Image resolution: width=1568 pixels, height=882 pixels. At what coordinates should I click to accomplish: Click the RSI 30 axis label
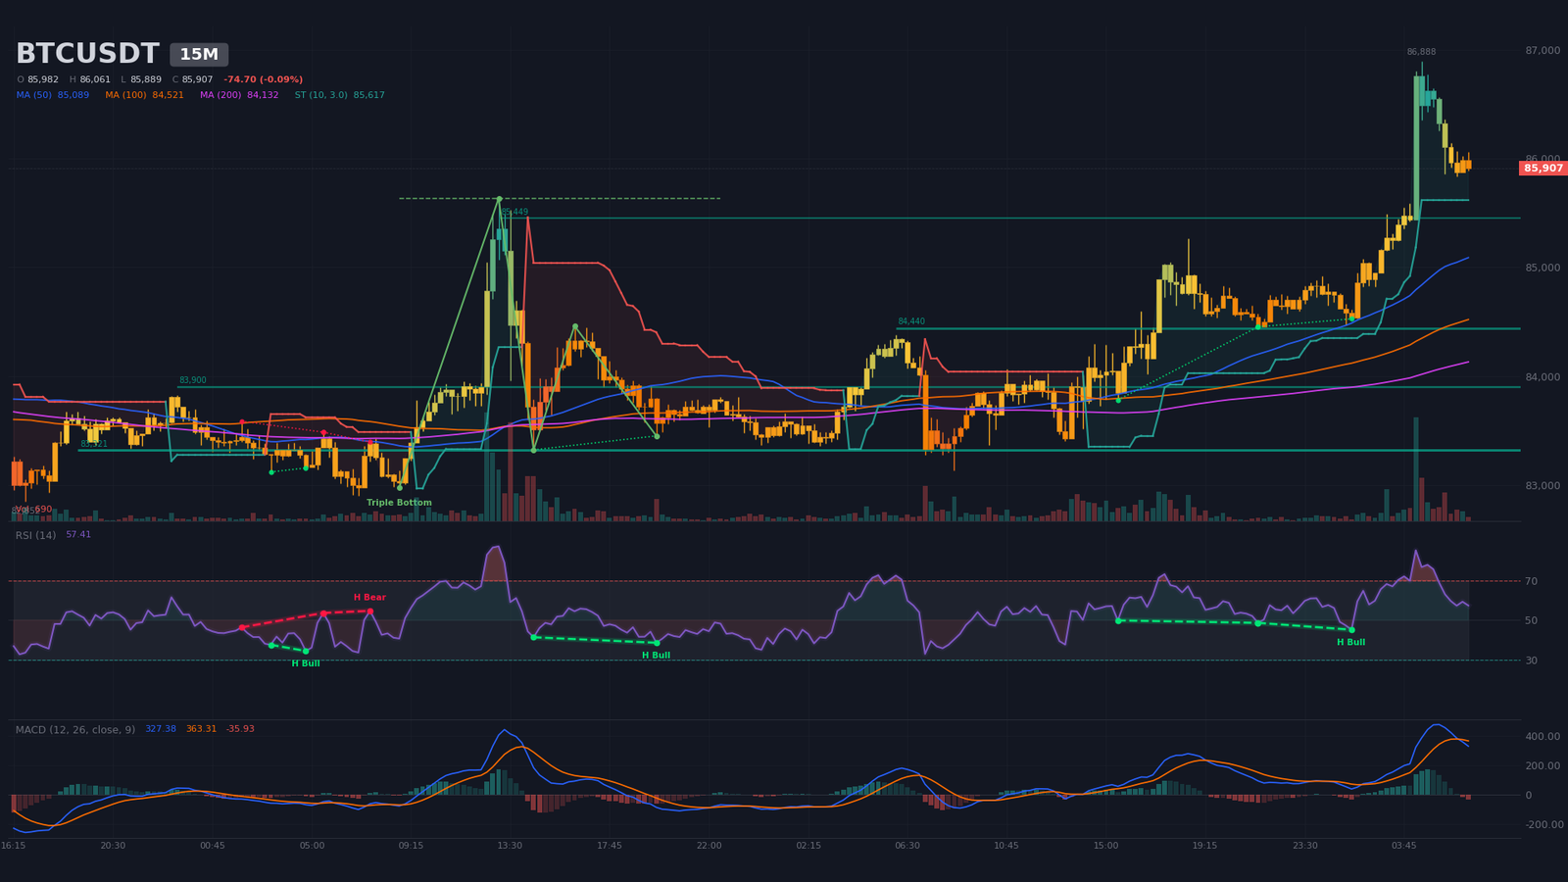click(x=1531, y=661)
